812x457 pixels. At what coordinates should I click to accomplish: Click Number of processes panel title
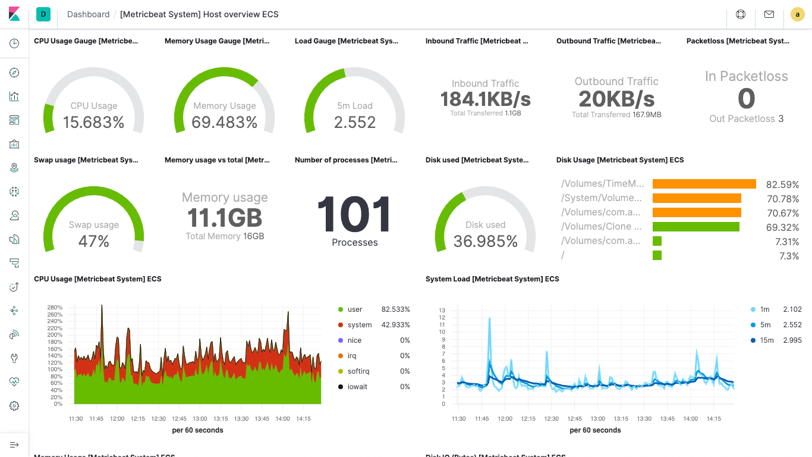pos(347,160)
